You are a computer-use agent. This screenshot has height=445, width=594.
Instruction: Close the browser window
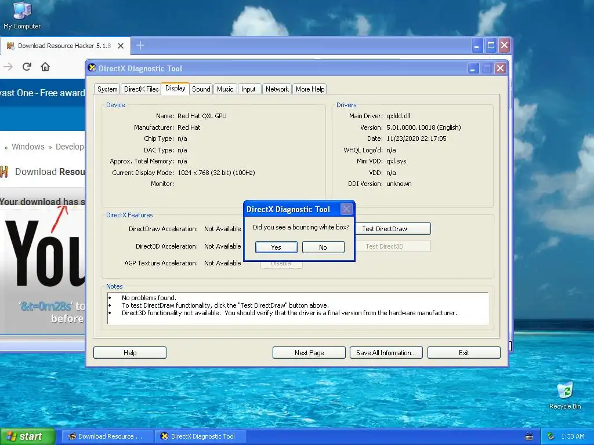[x=504, y=45]
